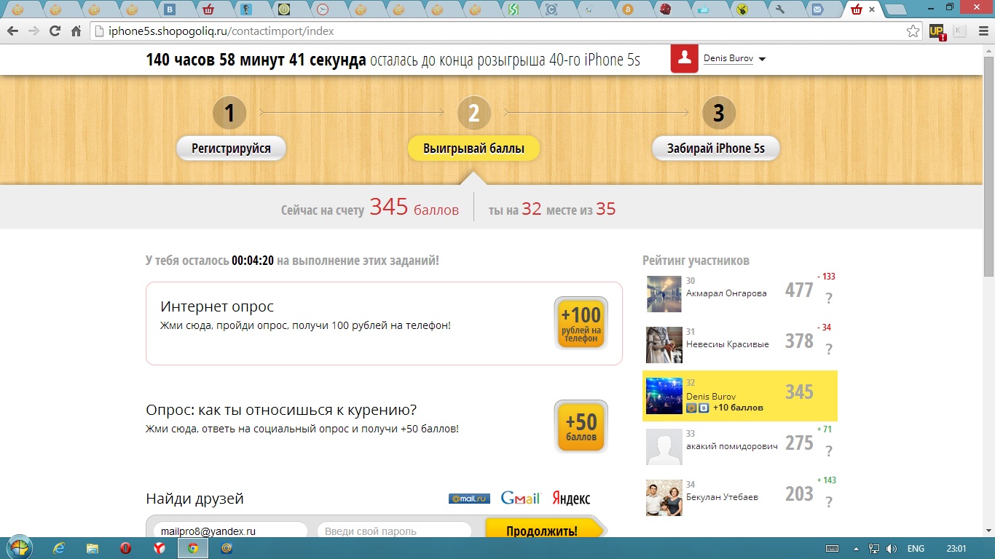Click the Denis Burov name link

728,58
